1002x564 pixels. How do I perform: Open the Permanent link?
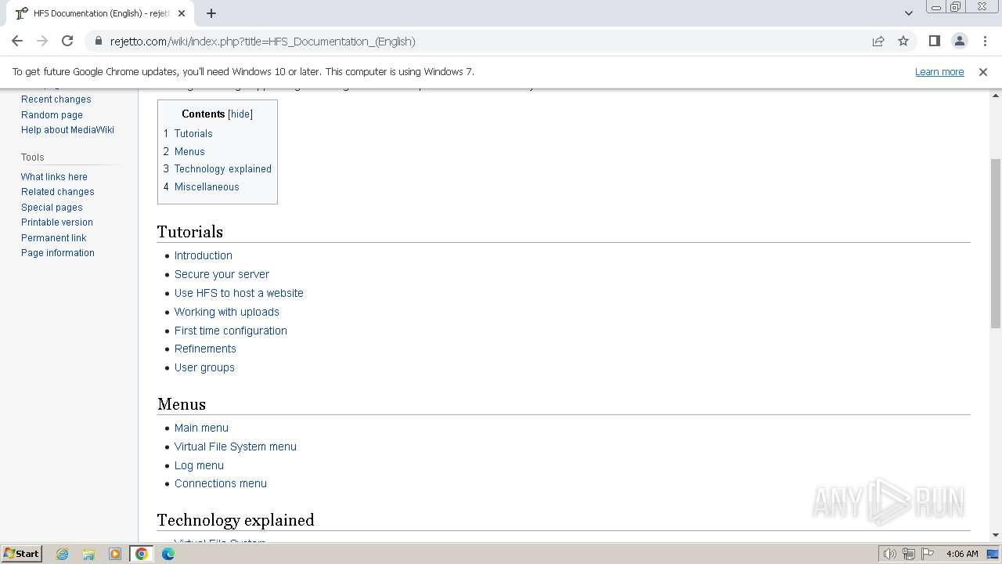click(53, 238)
